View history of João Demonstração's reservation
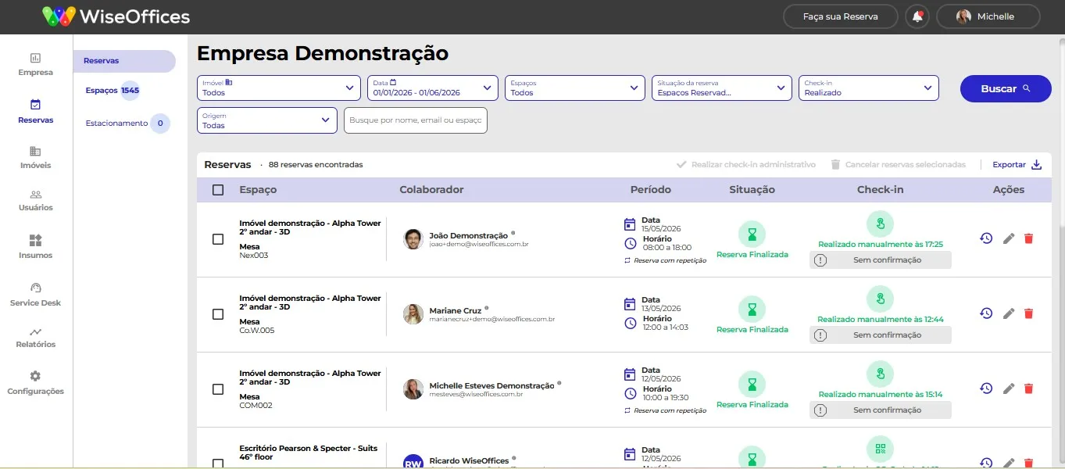Screen dimensions: 1065x469 pyautogui.click(x=986, y=238)
